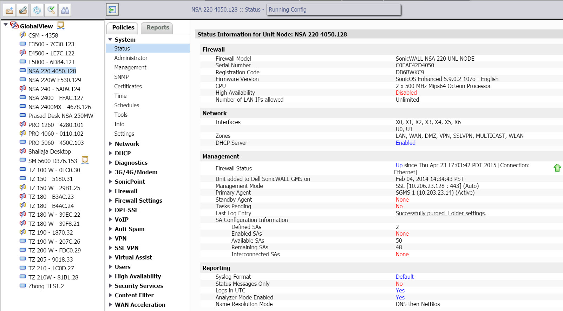This screenshot has height=311, width=563.
Task: Open the Administrator page
Action: 131,58
